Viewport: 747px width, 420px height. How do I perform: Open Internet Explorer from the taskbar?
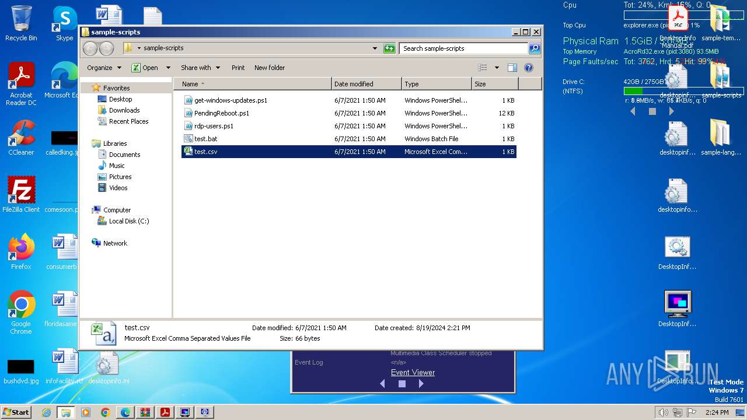tap(46, 412)
